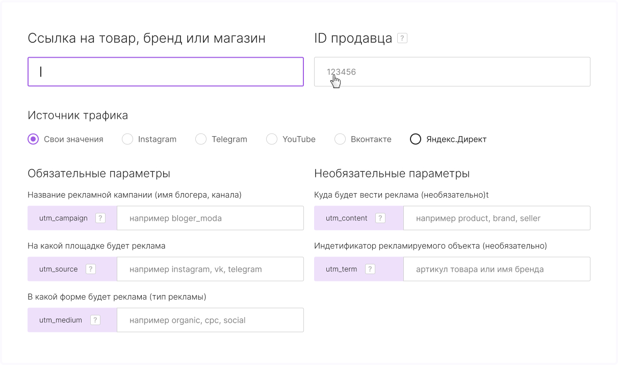Click the utm_campaign input with bloger_moda placeholder
This screenshot has height=365, width=618.
pyautogui.click(x=210, y=218)
